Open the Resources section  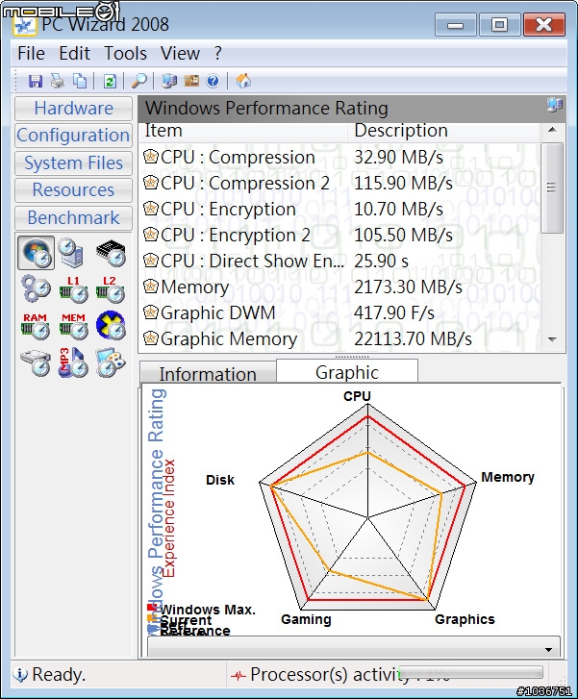[74, 190]
